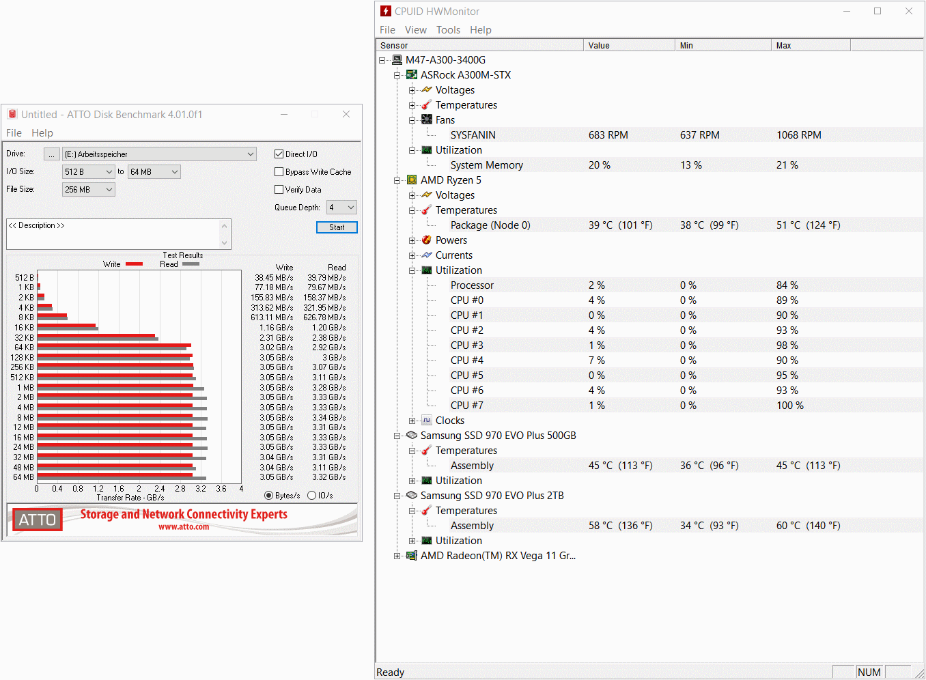Click the Description box scroll down arrow
This screenshot has width=926, height=680.
pyautogui.click(x=225, y=243)
